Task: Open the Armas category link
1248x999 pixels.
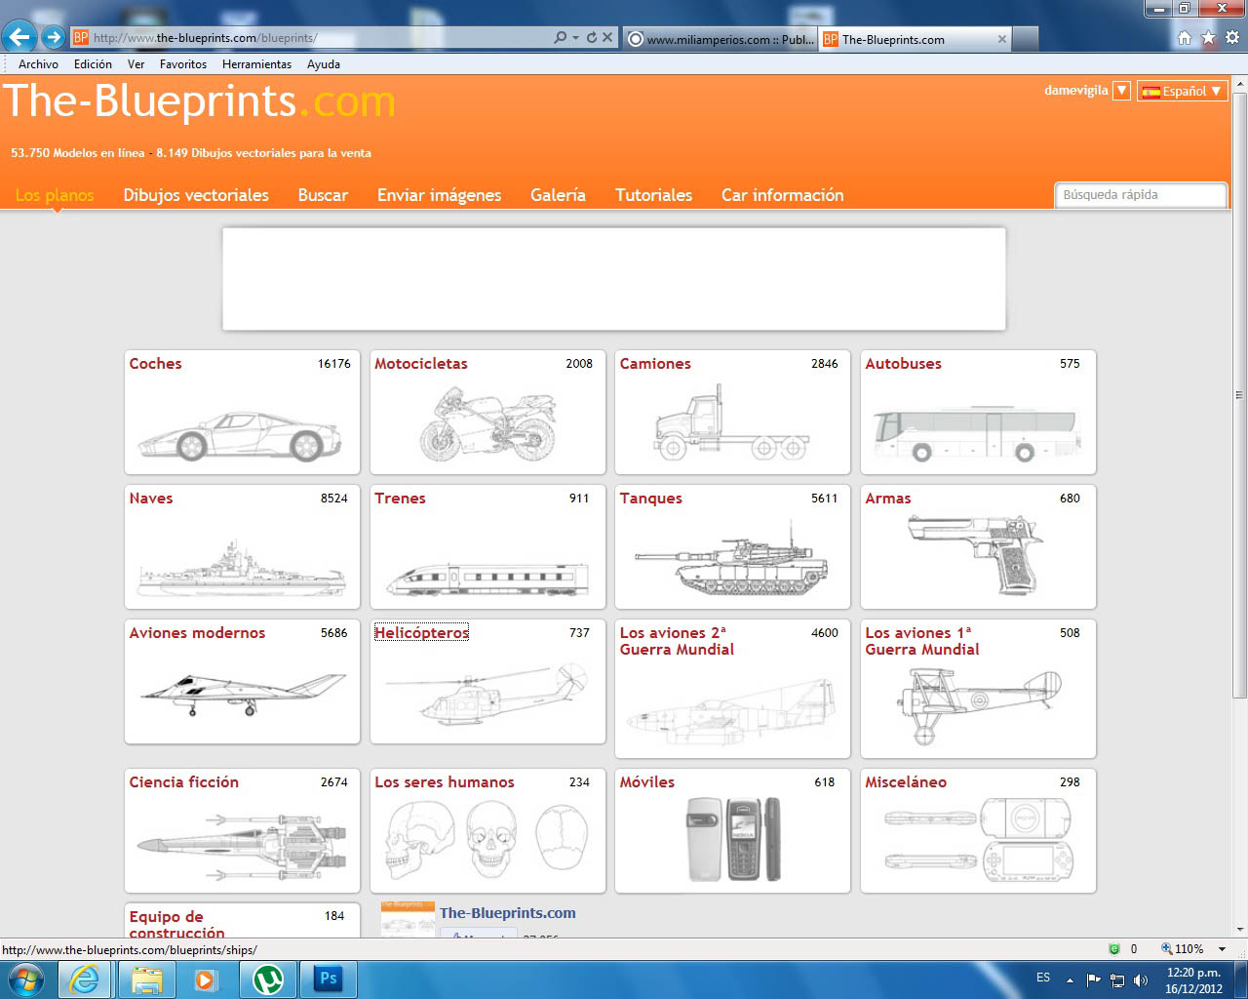Action: point(887,499)
